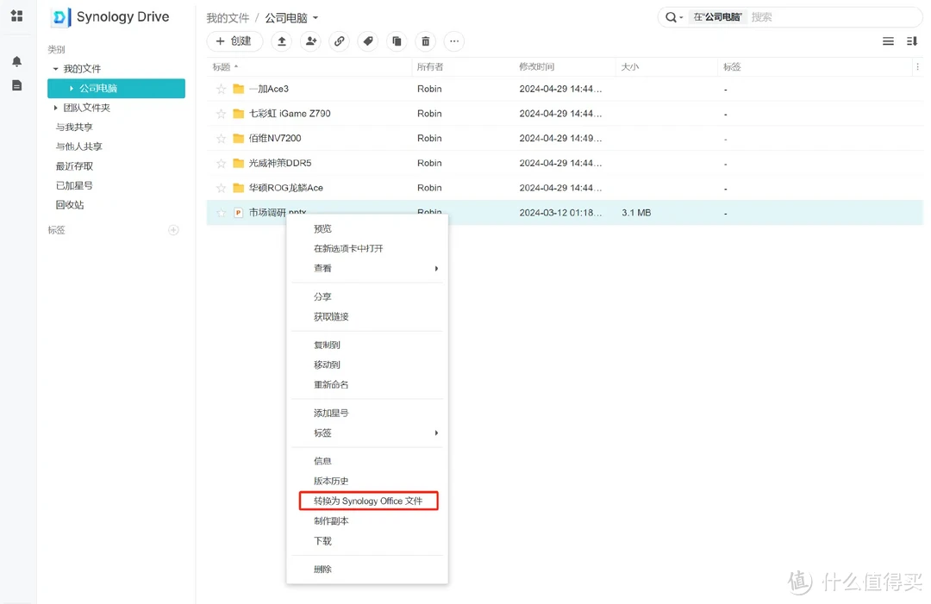Click the copy icon in toolbar
This screenshot has width=931, height=604.
coord(397,41)
